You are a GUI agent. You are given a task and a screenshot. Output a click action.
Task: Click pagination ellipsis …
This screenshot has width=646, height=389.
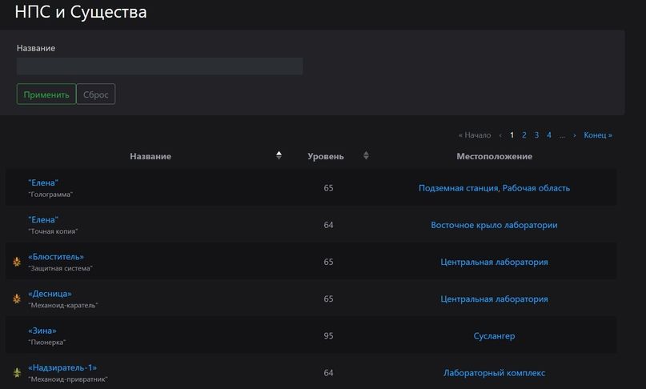[562, 135]
